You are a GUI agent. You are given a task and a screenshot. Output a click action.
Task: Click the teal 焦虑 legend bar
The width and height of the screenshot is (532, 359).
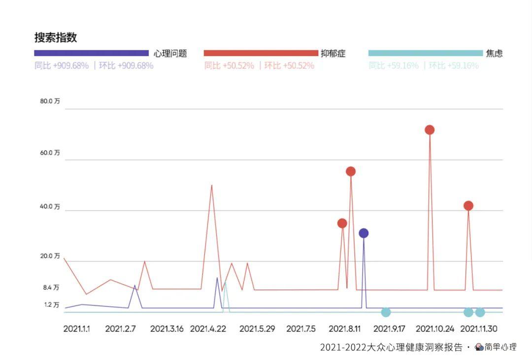click(426, 53)
